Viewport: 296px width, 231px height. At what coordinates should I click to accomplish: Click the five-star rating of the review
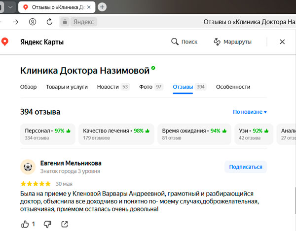pyautogui.click(x=36, y=184)
